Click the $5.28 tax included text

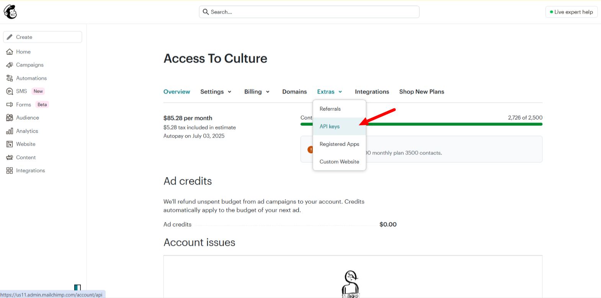point(199,128)
